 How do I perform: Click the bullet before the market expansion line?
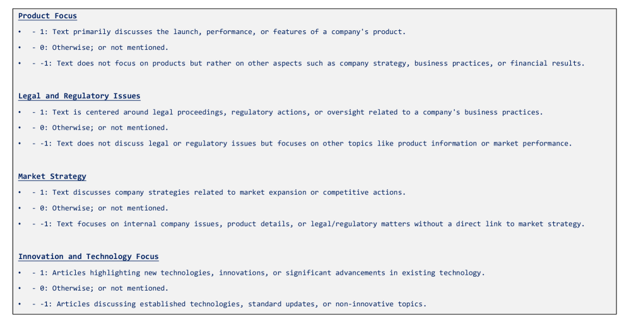click(x=20, y=192)
